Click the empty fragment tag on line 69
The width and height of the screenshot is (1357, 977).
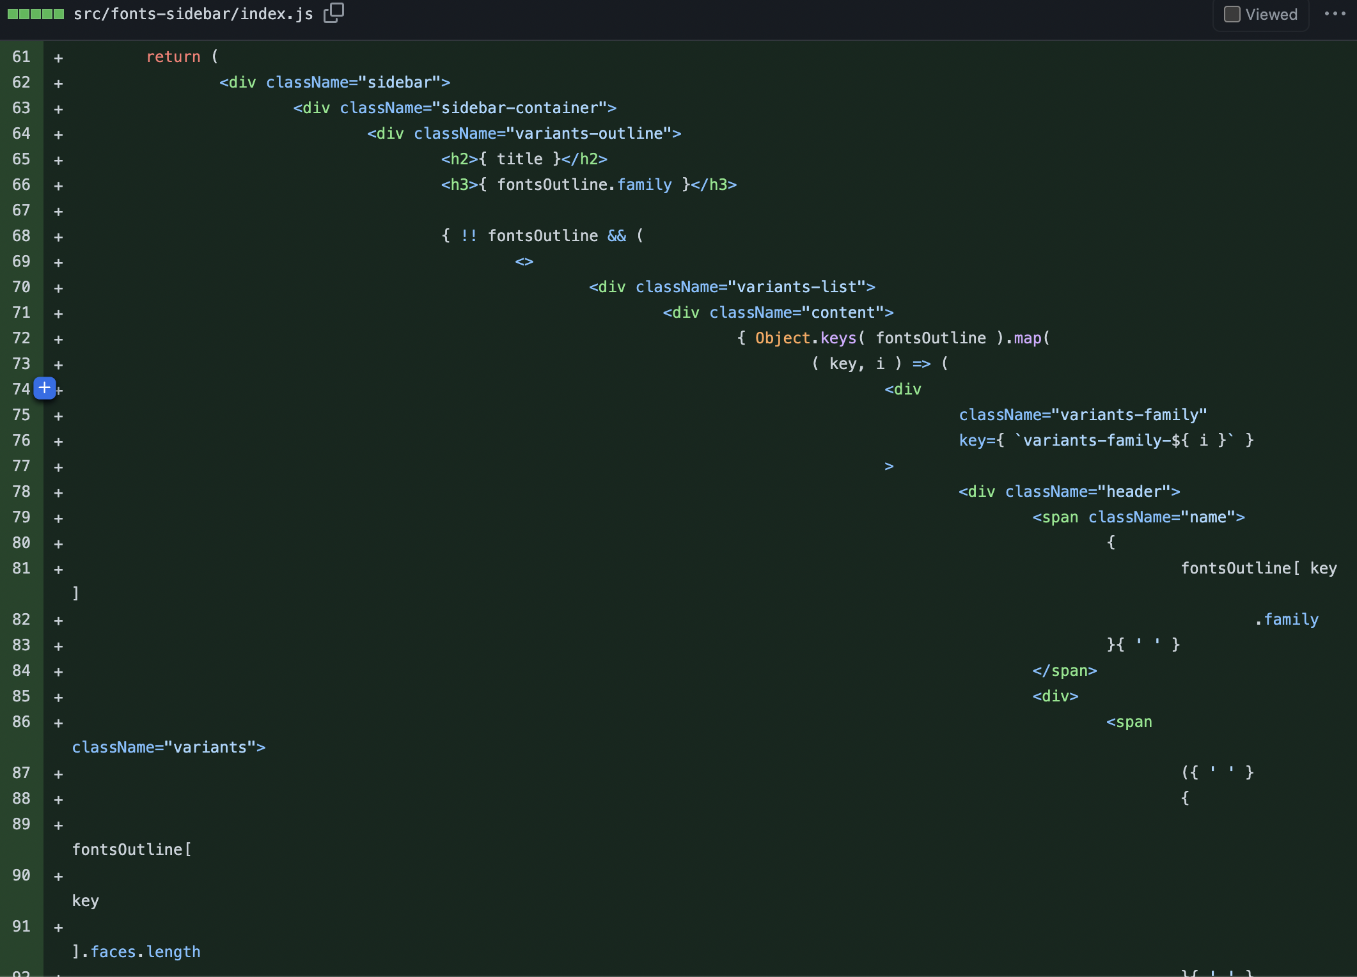(x=524, y=262)
